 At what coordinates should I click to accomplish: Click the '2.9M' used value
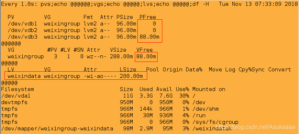pyautogui.click(x=146, y=129)
